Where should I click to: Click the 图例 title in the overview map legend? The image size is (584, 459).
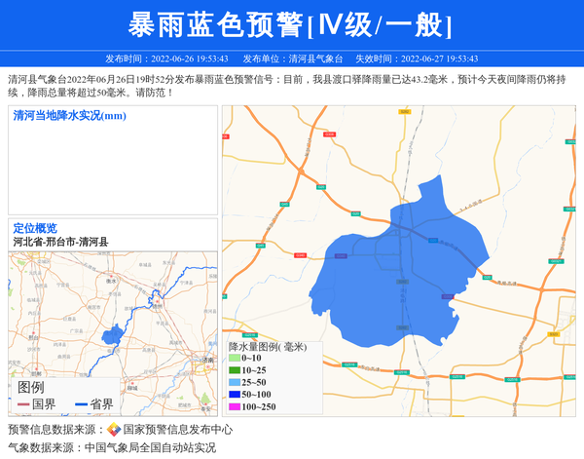(x=30, y=388)
